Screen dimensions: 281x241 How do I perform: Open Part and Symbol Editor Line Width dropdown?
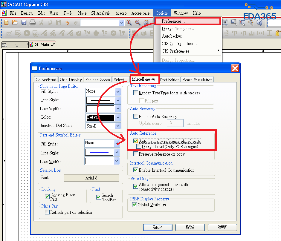click(117, 161)
